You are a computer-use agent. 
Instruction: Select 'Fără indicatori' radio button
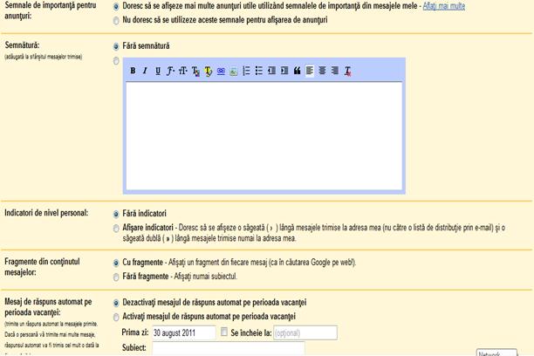point(116,214)
